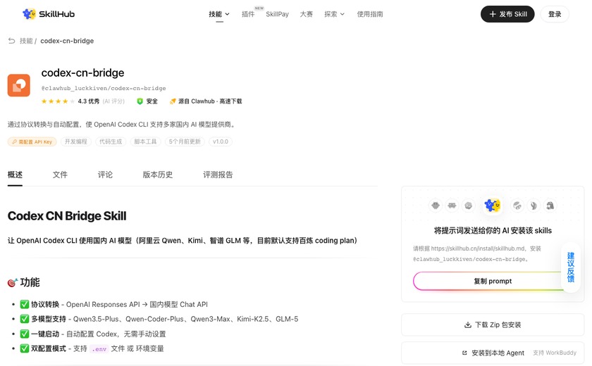Screen dimensions: 592x366
Task: Click the 登录 button
Action: point(555,14)
